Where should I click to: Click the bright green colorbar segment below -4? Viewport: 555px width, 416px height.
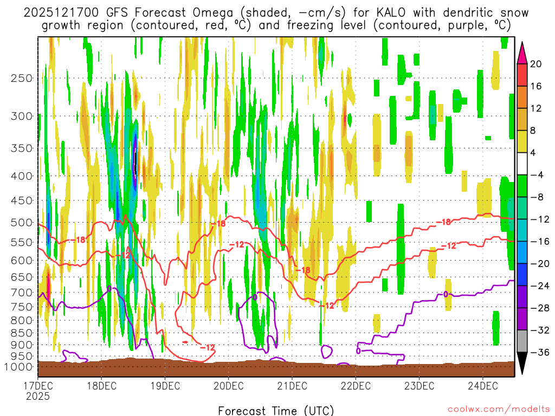522,186
